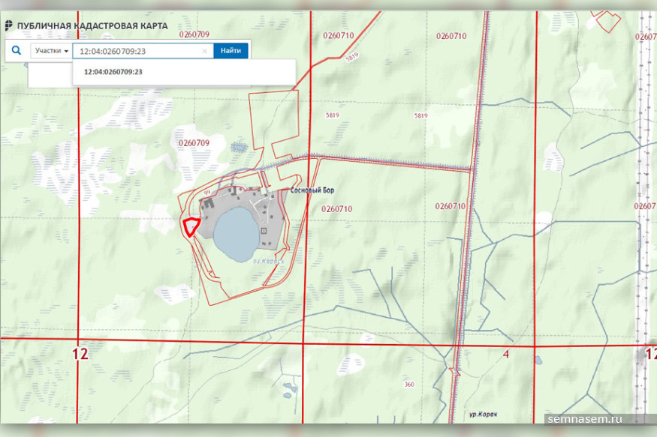
Task: Click the small square building marker beside lake
Action: (264, 231)
